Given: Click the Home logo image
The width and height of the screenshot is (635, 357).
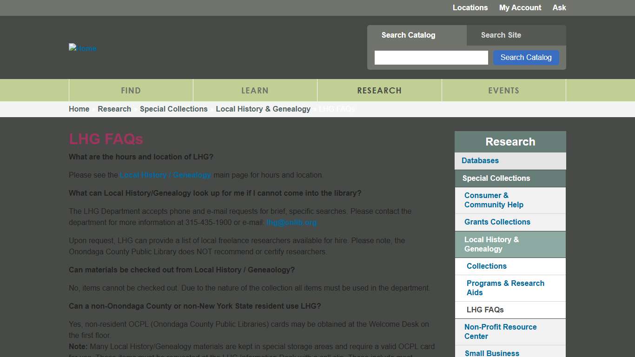Looking at the screenshot, I should point(82,48).
